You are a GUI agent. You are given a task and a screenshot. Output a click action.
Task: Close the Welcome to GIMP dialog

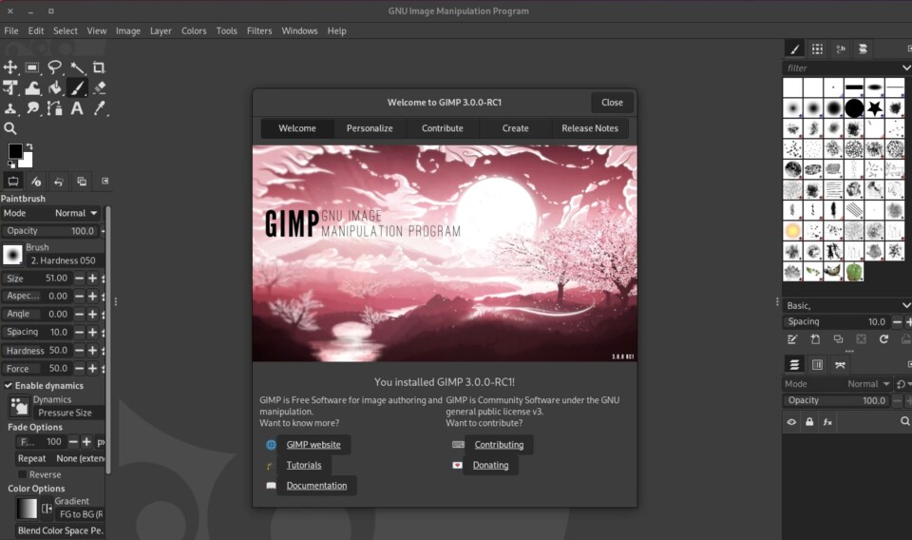[612, 103]
